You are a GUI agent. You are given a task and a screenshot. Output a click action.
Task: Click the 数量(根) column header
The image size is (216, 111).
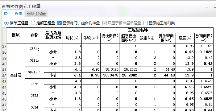coord(147,38)
